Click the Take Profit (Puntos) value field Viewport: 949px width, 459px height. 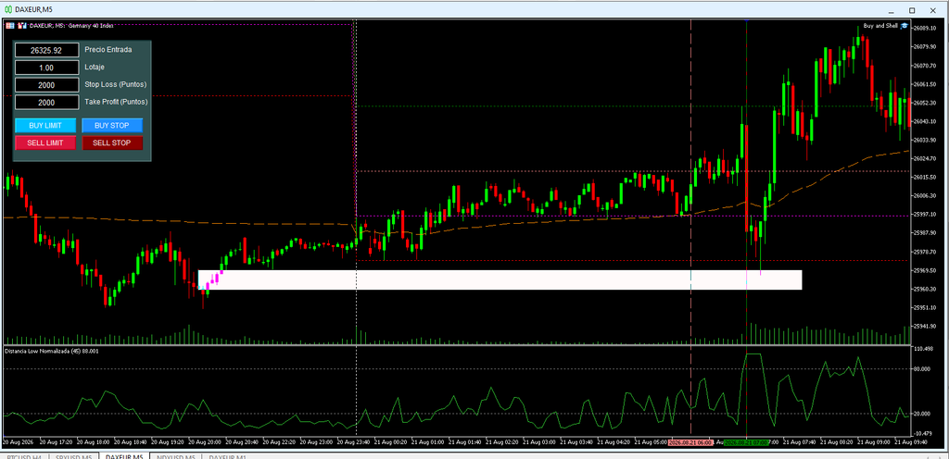(x=46, y=103)
